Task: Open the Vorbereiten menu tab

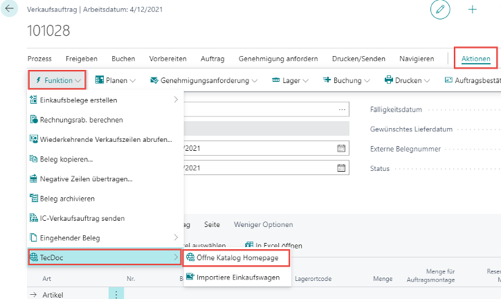Action: (167, 59)
